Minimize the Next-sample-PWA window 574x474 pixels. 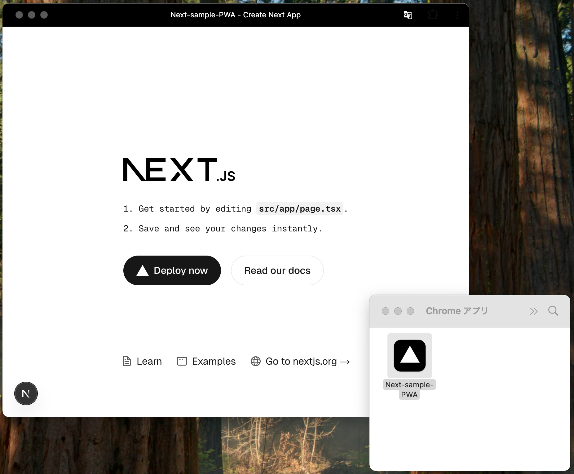[x=32, y=15]
